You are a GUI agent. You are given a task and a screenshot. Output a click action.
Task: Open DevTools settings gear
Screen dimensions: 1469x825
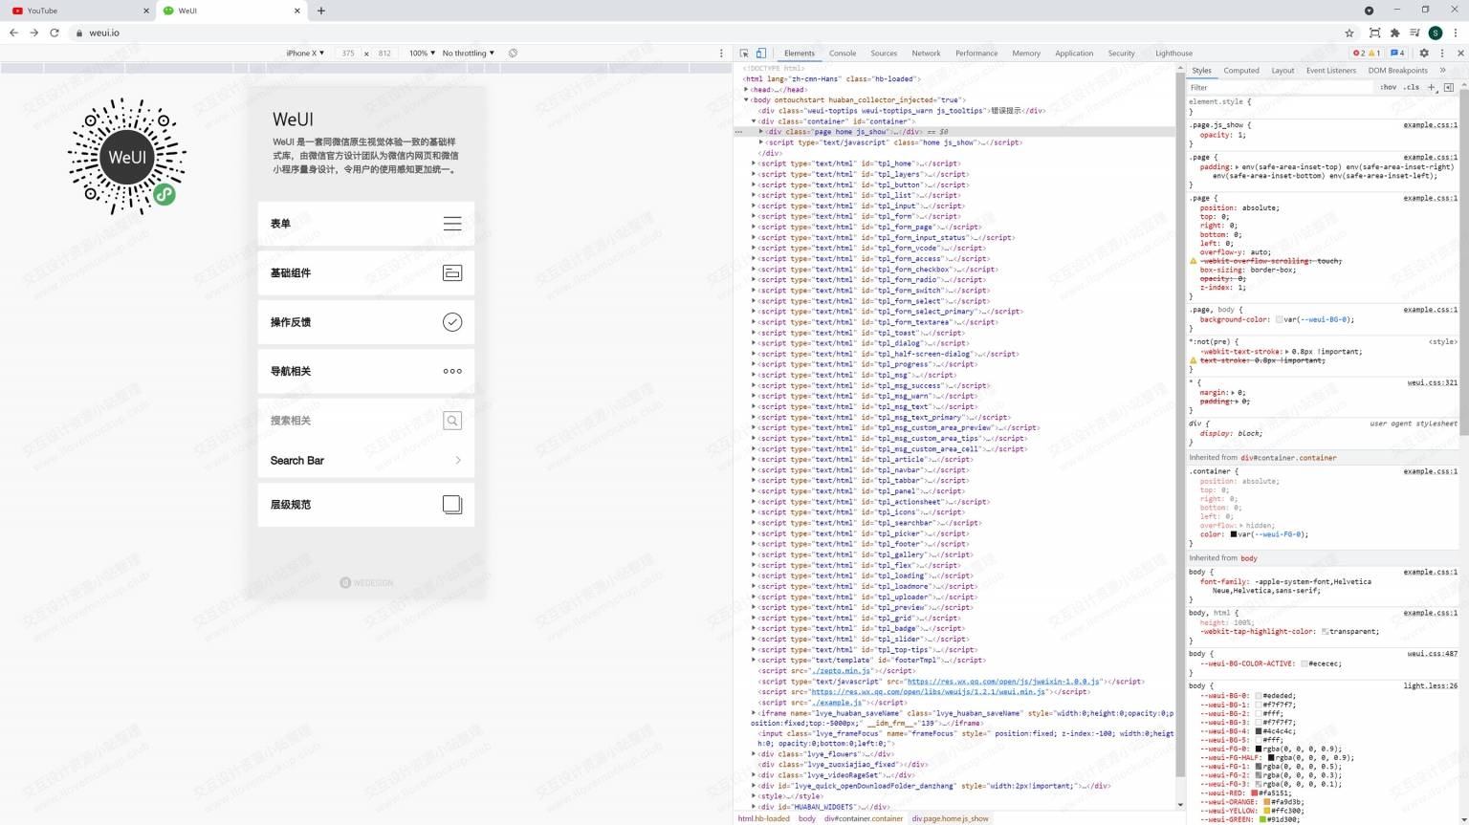coord(1424,54)
